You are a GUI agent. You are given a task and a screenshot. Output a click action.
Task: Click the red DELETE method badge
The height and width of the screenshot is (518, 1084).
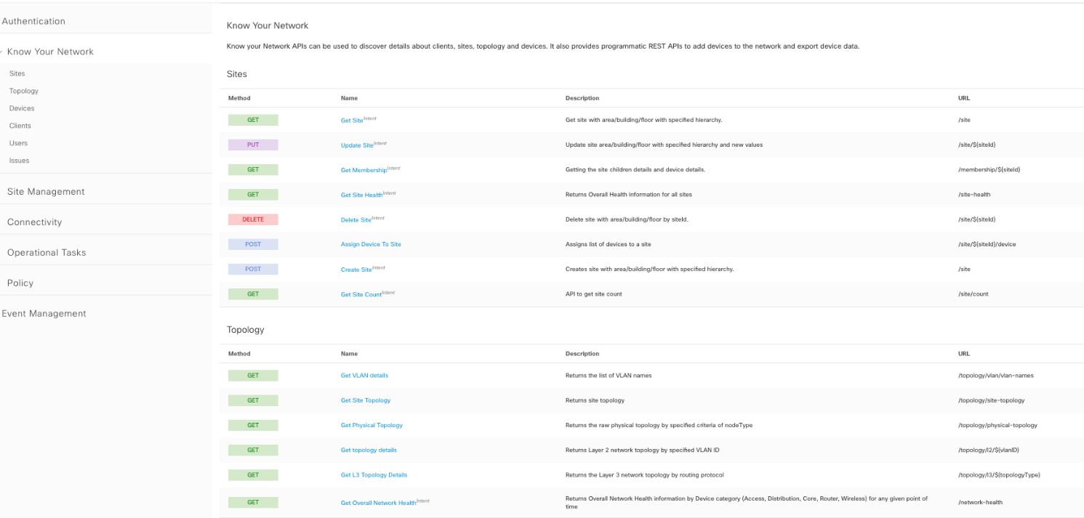253,219
